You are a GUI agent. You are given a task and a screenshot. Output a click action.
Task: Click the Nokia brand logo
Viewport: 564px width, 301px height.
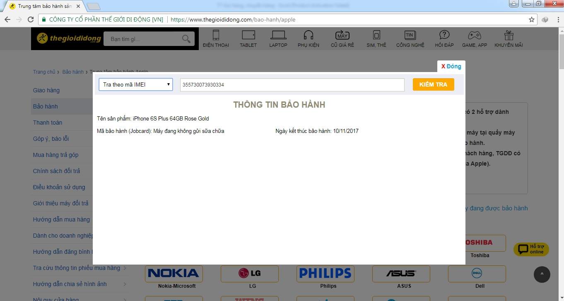pos(174,274)
